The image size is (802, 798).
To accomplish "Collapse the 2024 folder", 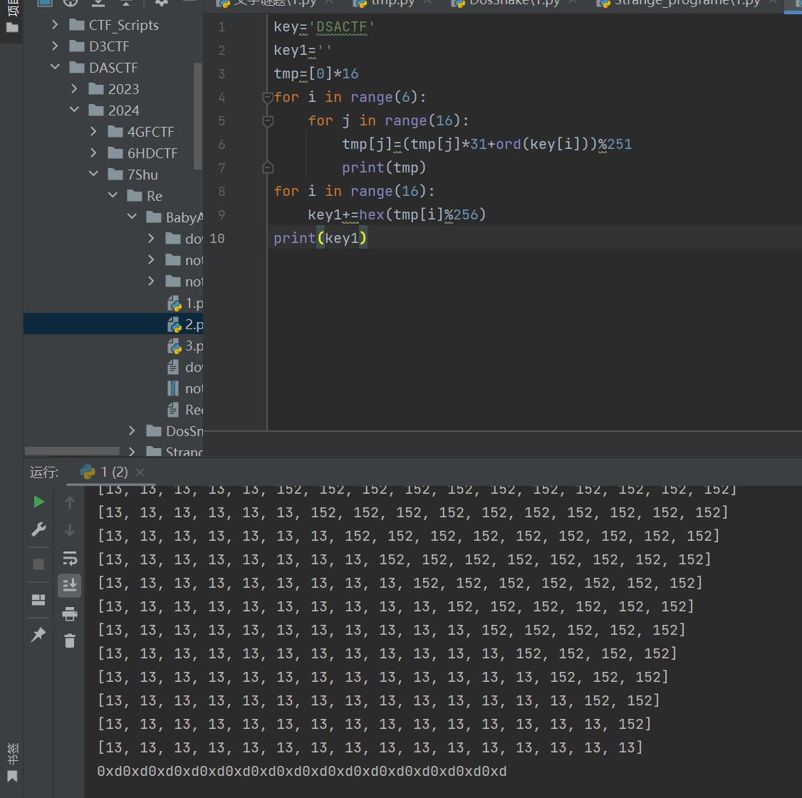I will (x=74, y=110).
